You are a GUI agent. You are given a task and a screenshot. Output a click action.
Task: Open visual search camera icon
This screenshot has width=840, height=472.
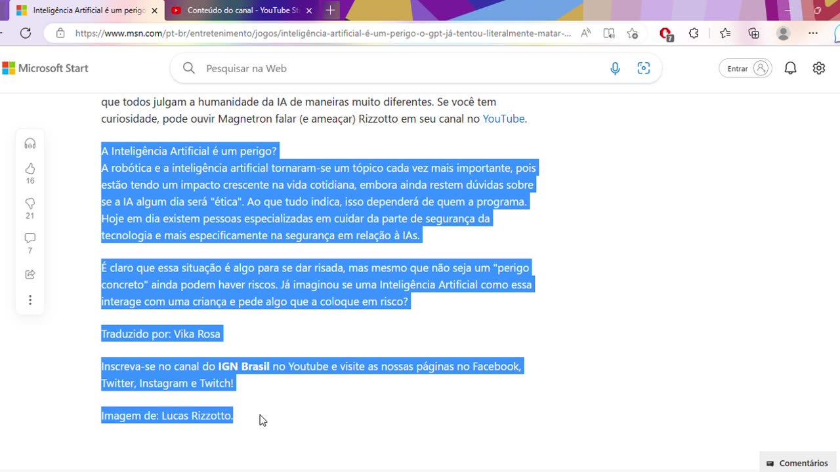click(x=644, y=68)
